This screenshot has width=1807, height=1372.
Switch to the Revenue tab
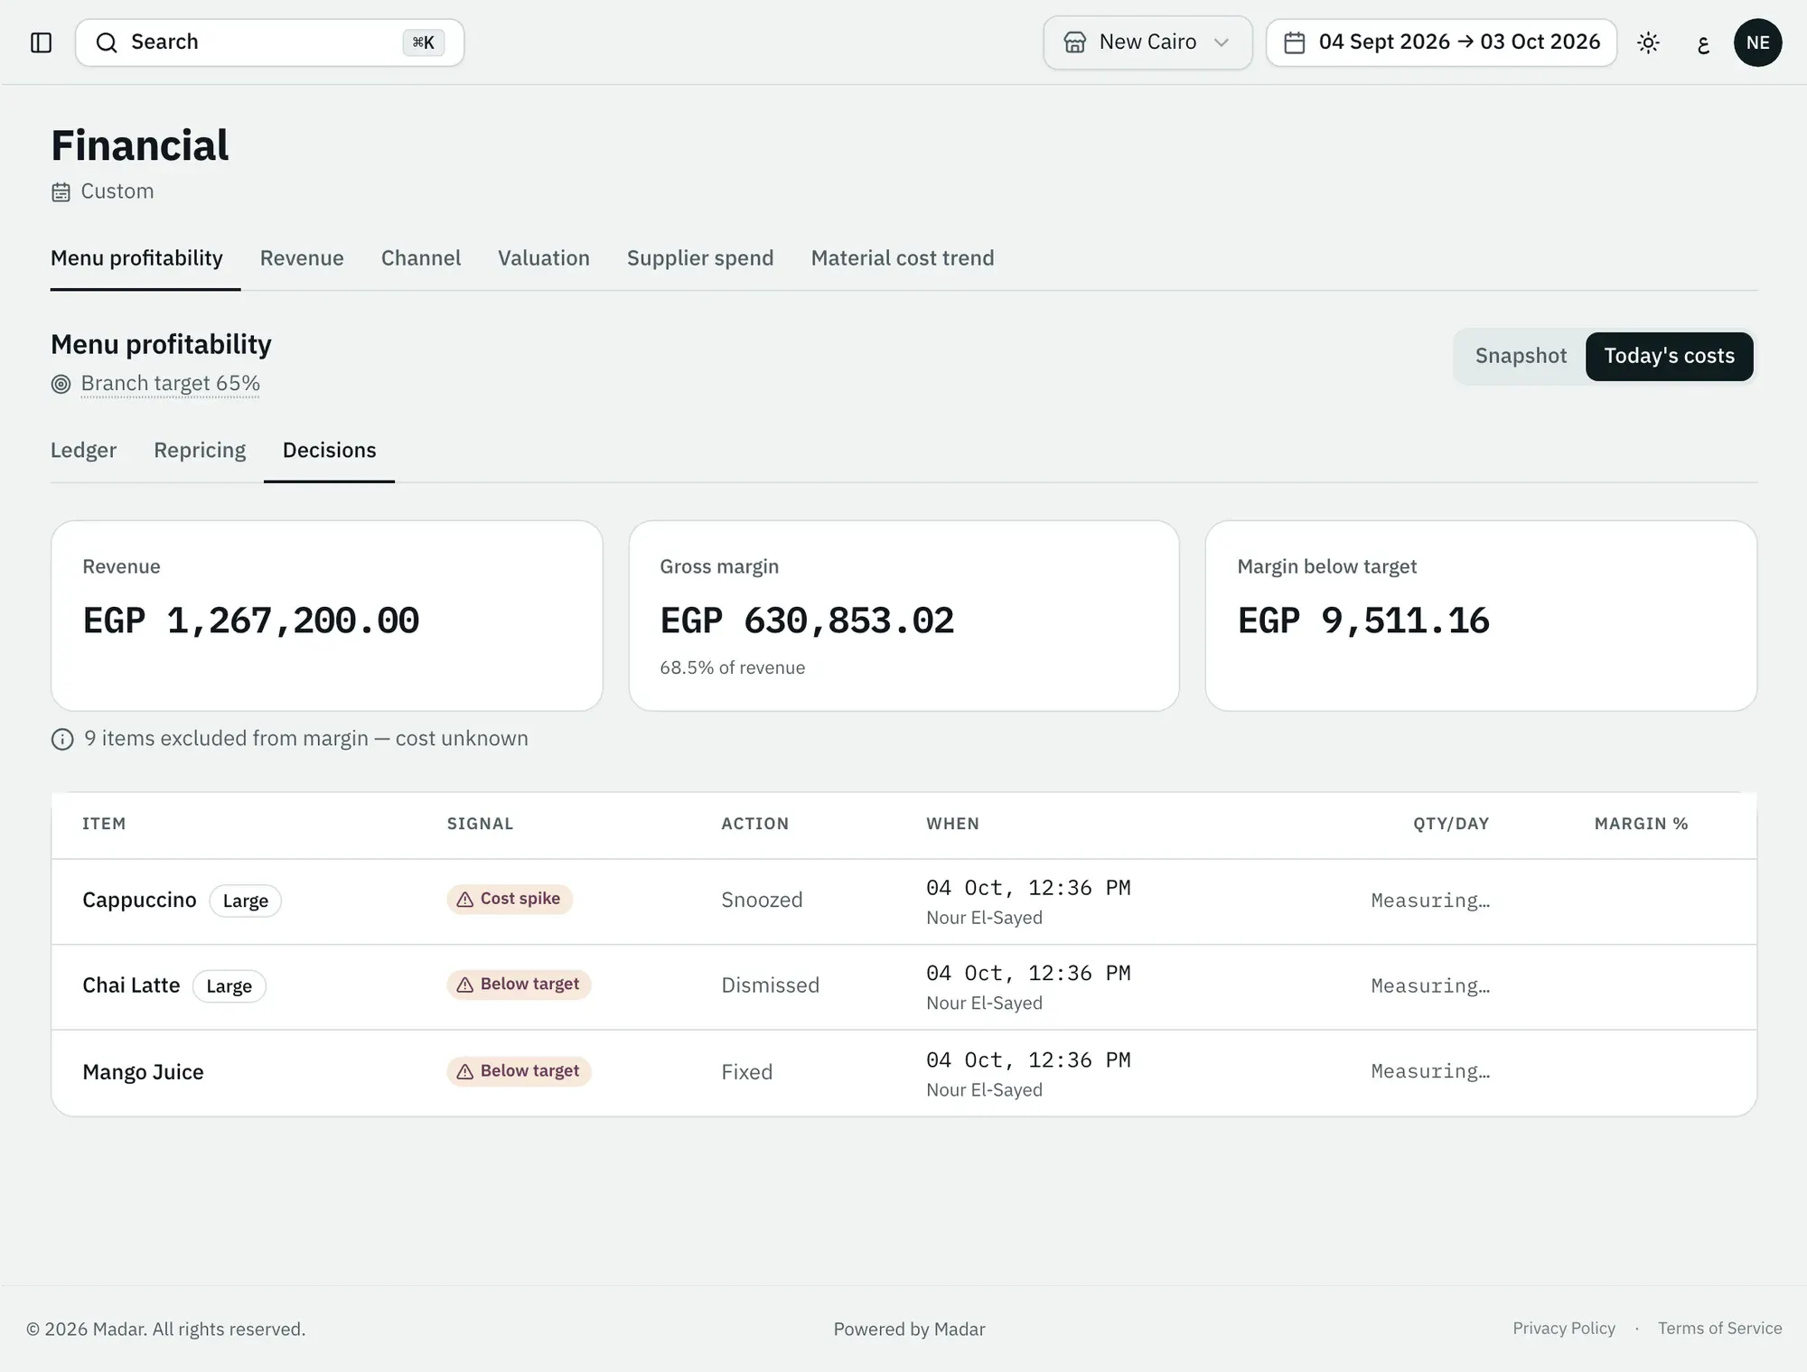[x=302, y=258]
